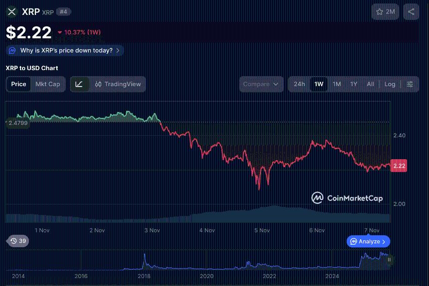Viewport: 429px width, 286px height.
Task: Open the share button
Action: pyautogui.click(x=411, y=12)
